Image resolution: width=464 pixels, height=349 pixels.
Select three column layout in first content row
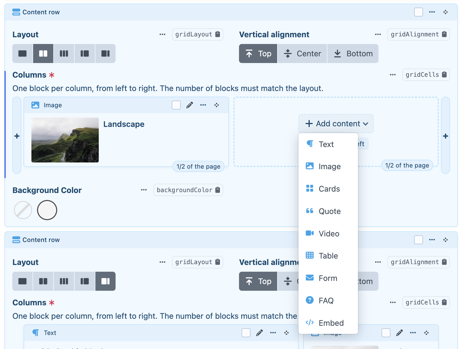(x=64, y=53)
